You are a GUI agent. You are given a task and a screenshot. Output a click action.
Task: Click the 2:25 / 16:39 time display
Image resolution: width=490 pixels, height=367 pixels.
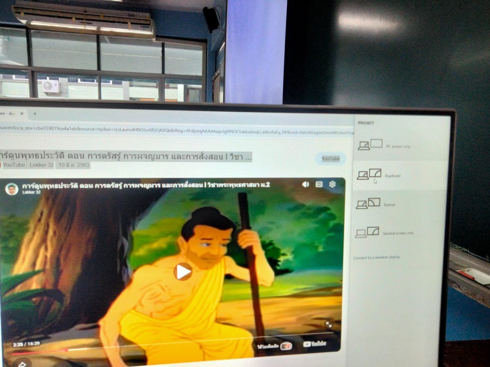pos(26,344)
